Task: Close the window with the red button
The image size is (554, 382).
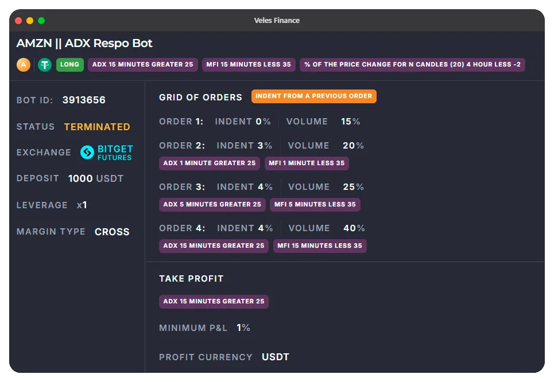Action: coord(18,21)
